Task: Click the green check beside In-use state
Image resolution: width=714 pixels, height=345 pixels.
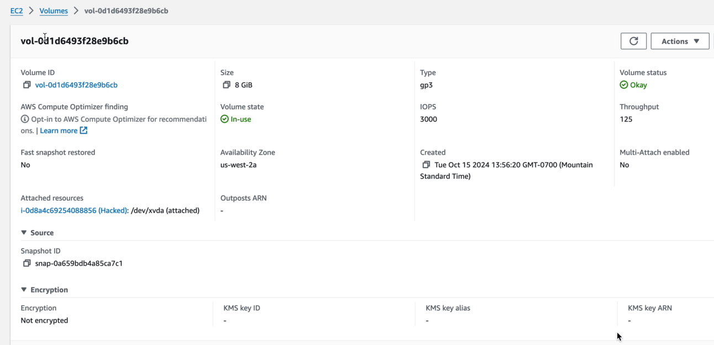Action: tap(224, 118)
